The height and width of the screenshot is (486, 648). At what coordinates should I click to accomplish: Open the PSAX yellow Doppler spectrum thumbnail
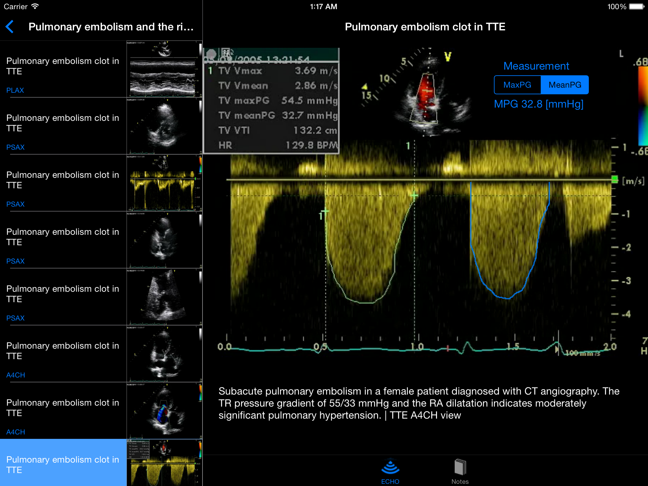click(164, 183)
